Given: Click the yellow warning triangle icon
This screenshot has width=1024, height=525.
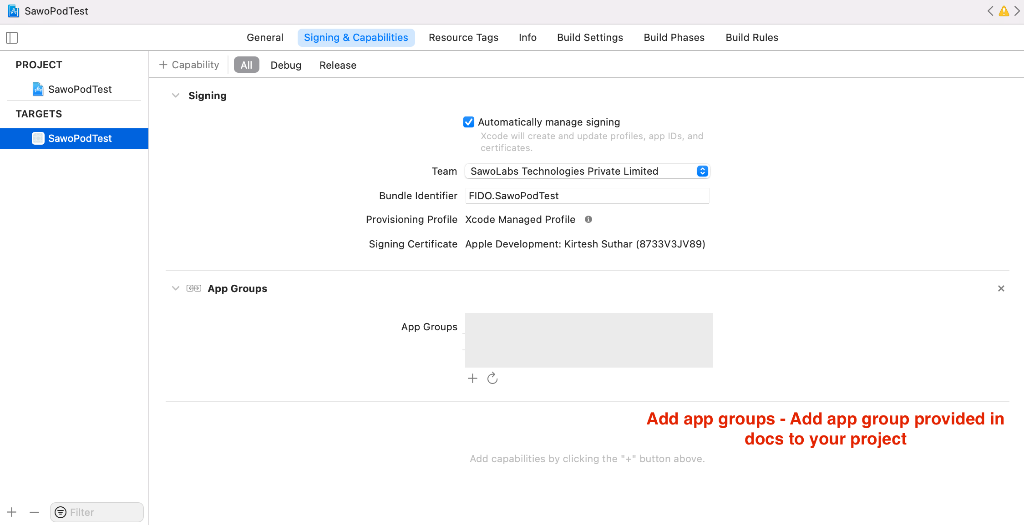Looking at the screenshot, I should pyautogui.click(x=1004, y=11).
